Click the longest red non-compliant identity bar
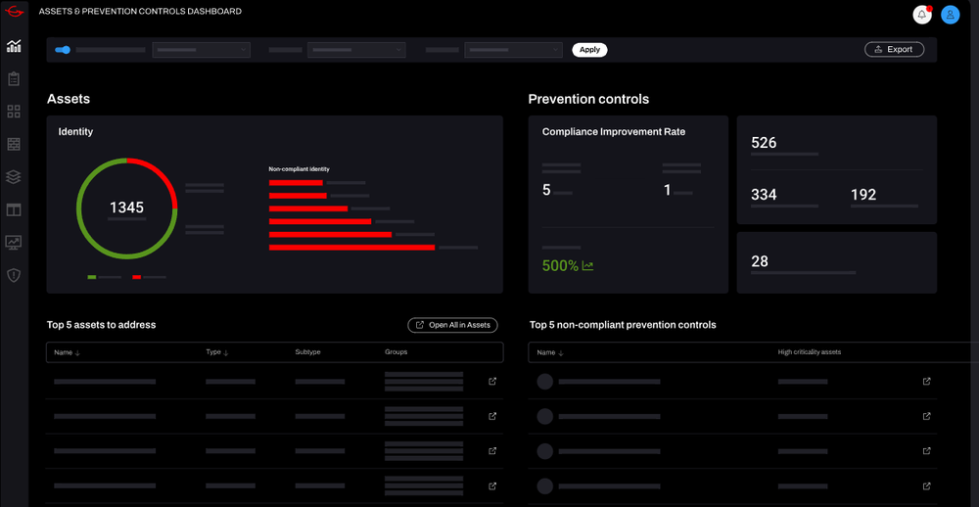This screenshot has height=507, width=979. click(351, 248)
